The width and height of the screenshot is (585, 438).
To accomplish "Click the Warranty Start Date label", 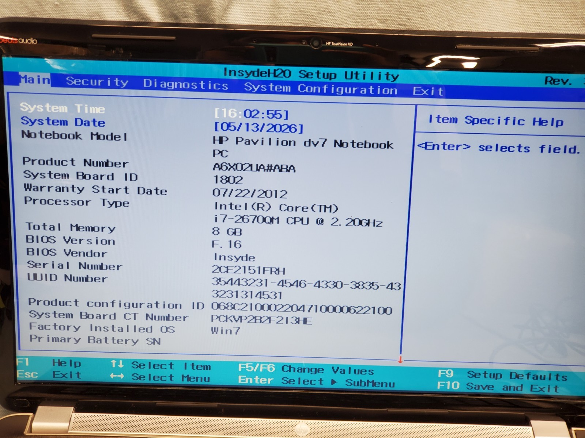I will [x=95, y=189].
